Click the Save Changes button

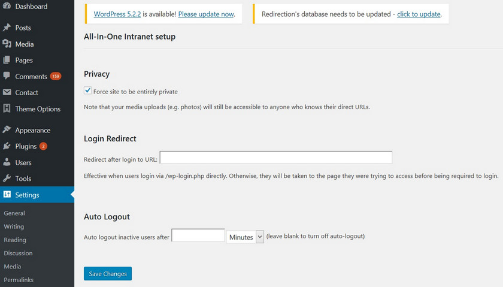(x=108, y=274)
